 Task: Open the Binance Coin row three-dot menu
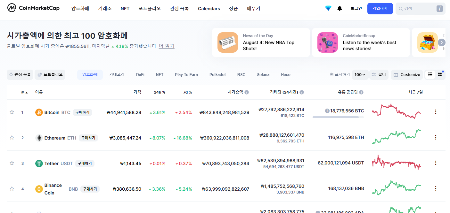click(x=436, y=188)
